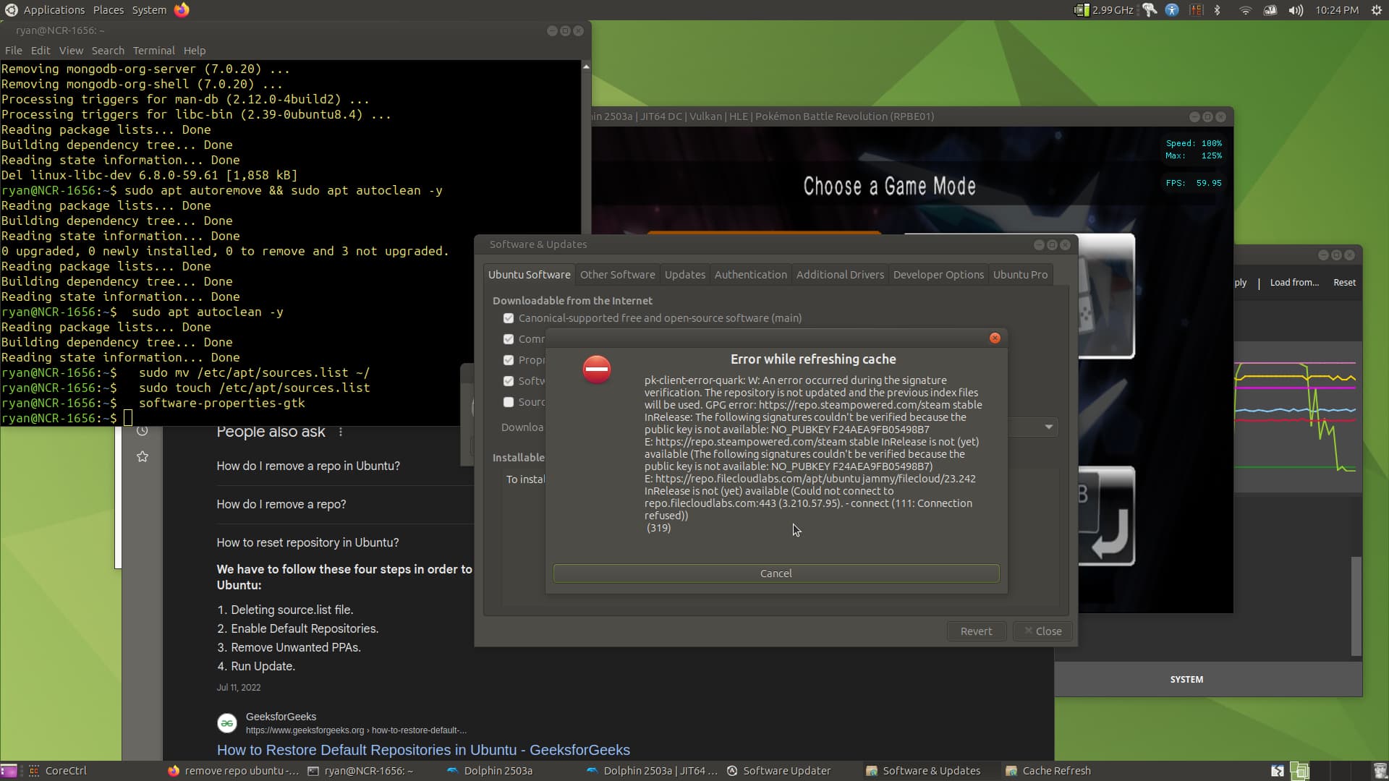Open the Developer Options tab
The image size is (1389, 781).
(x=938, y=275)
